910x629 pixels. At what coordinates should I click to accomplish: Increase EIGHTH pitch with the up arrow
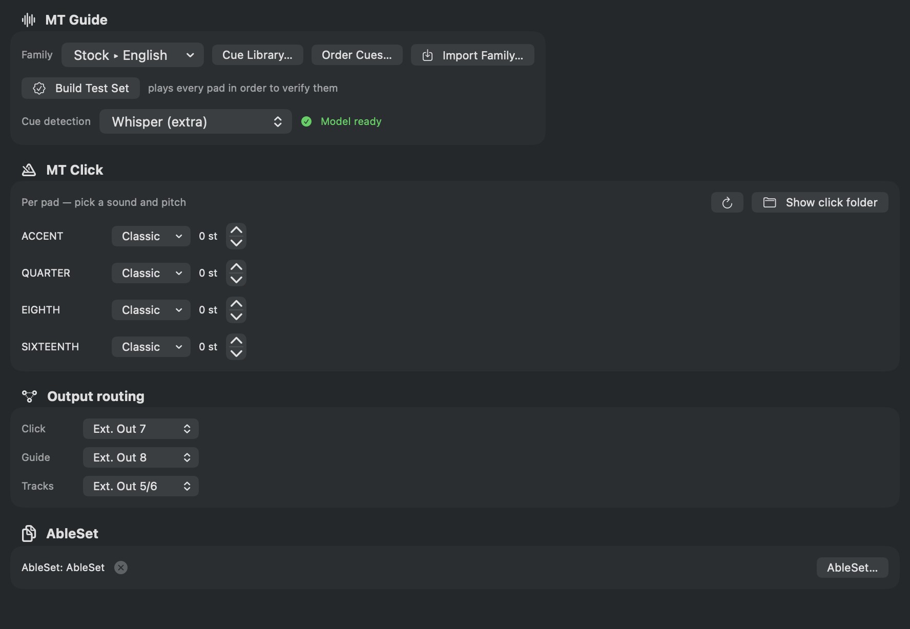pyautogui.click(x=236, y=304)
